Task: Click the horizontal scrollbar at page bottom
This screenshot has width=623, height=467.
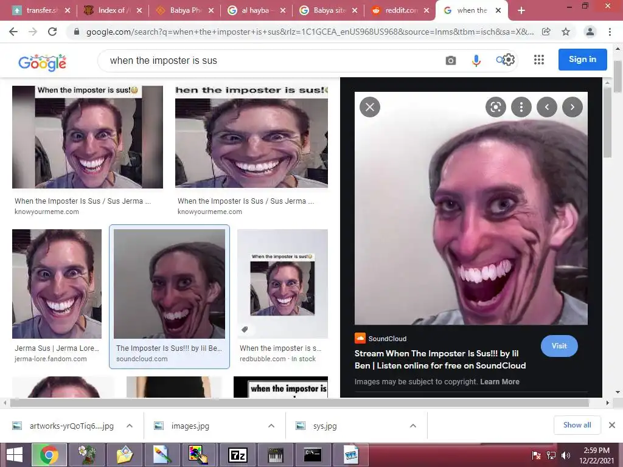Action: tap(299, 403)
